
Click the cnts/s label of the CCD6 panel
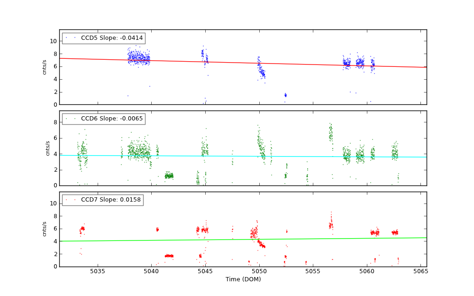coord(47,148)
